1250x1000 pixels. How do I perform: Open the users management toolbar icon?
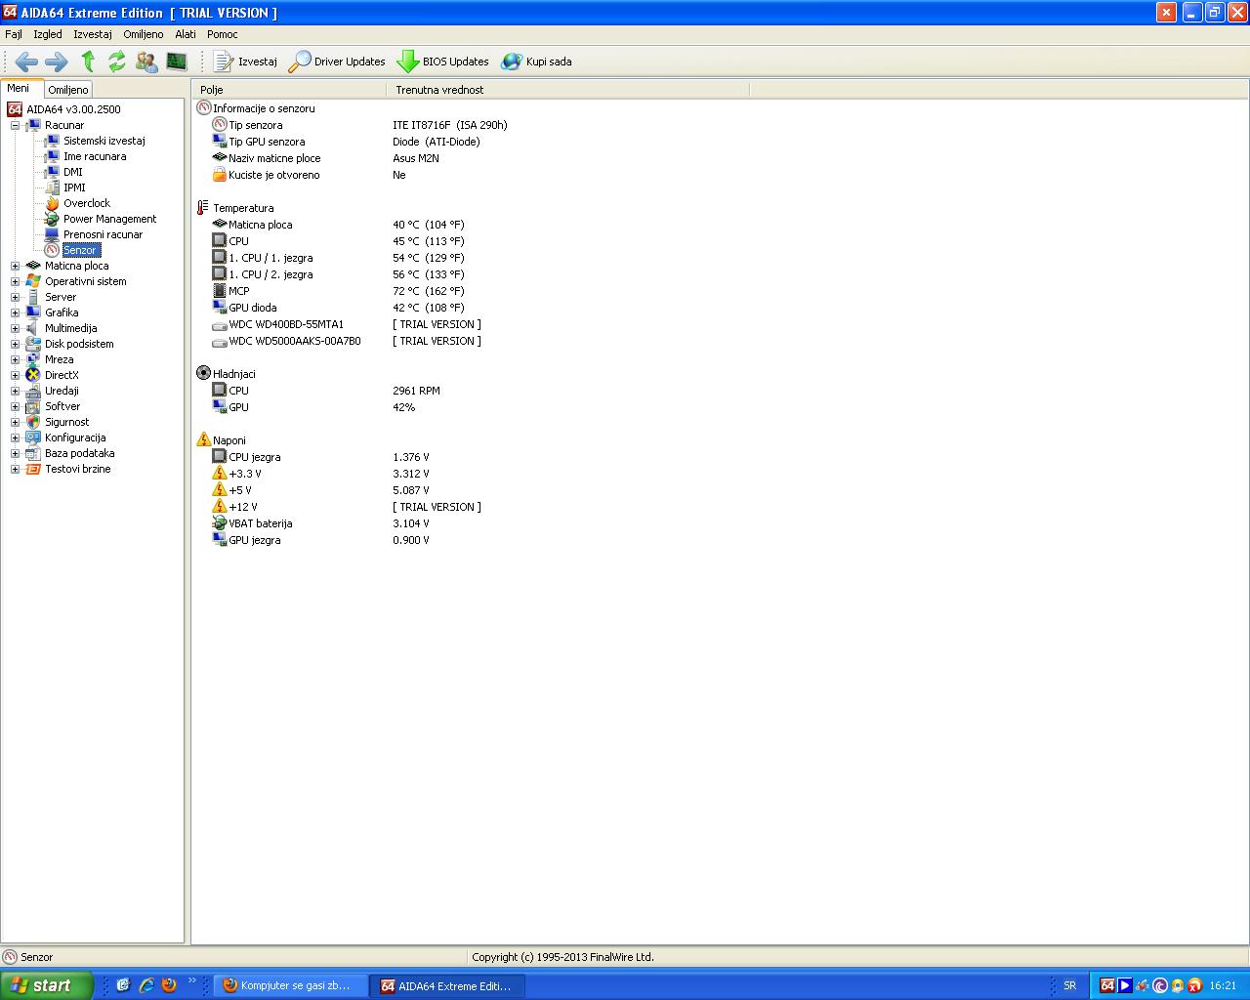(146, 62)
